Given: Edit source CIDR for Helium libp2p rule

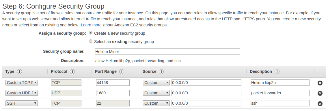Looking at the screenshot, I should click(x=206, y=83).
